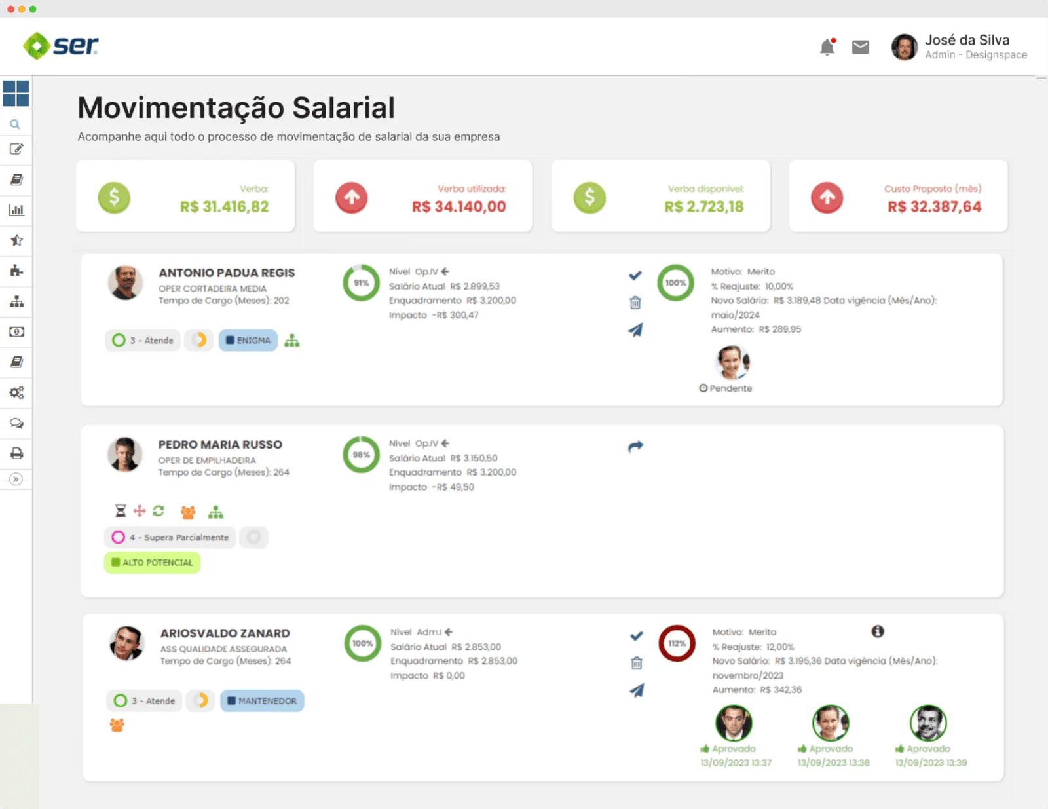
Task: Approve Antonio Padua Regis's proposal with checkmark
Action: [635, 276]
